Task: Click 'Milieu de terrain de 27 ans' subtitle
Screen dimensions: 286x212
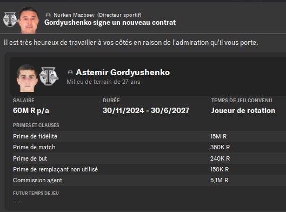Action: tap(103, 82)
